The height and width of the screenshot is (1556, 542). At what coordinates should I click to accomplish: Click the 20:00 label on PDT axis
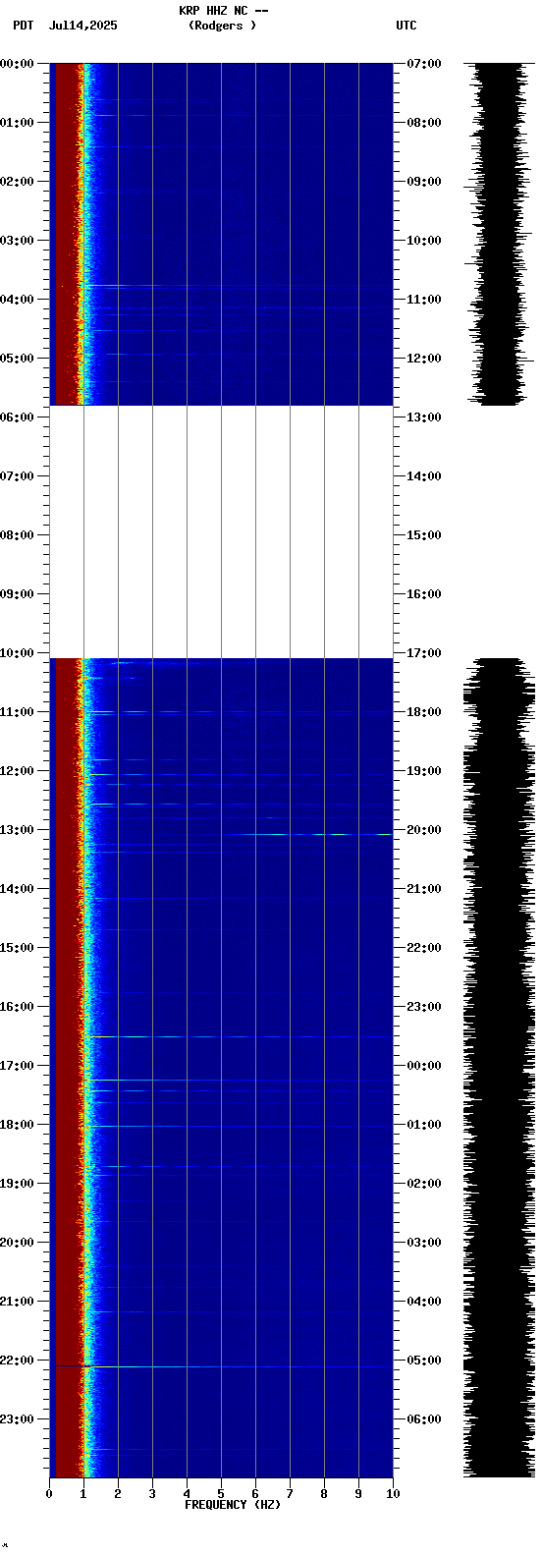(x=18, y=1243)
